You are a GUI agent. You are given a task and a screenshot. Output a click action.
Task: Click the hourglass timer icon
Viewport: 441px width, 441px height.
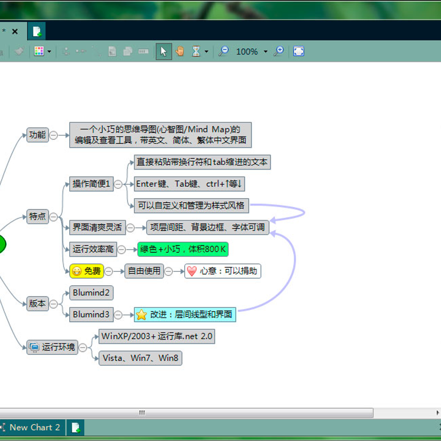(x=196, y=51)
